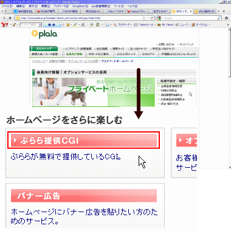Bookmark page with the star icon

(x=144, y=18)
